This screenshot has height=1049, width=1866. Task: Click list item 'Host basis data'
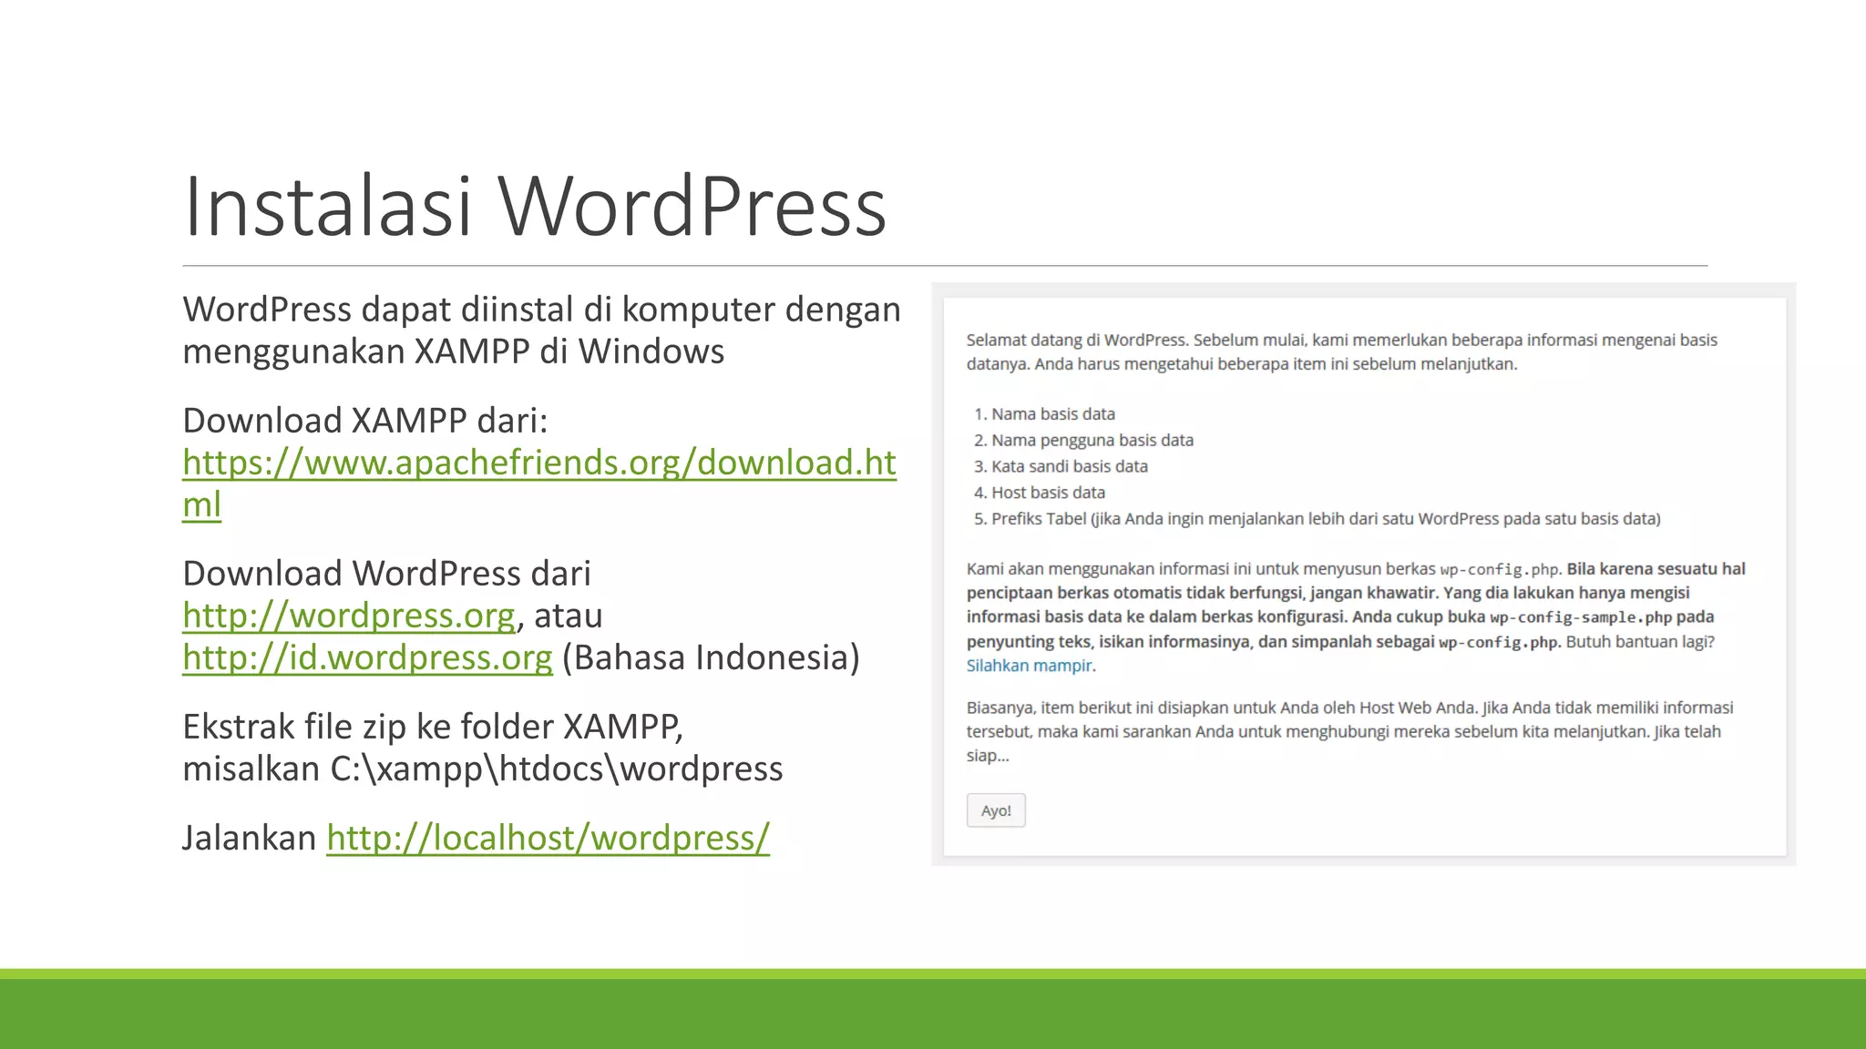pyautogui.click(x=1048, y=493)
